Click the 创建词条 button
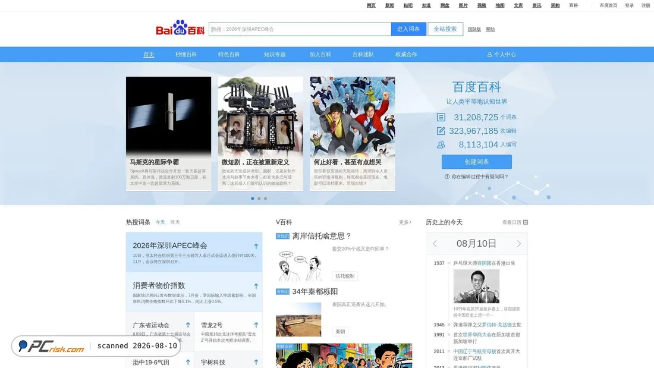 coord(477,162)
